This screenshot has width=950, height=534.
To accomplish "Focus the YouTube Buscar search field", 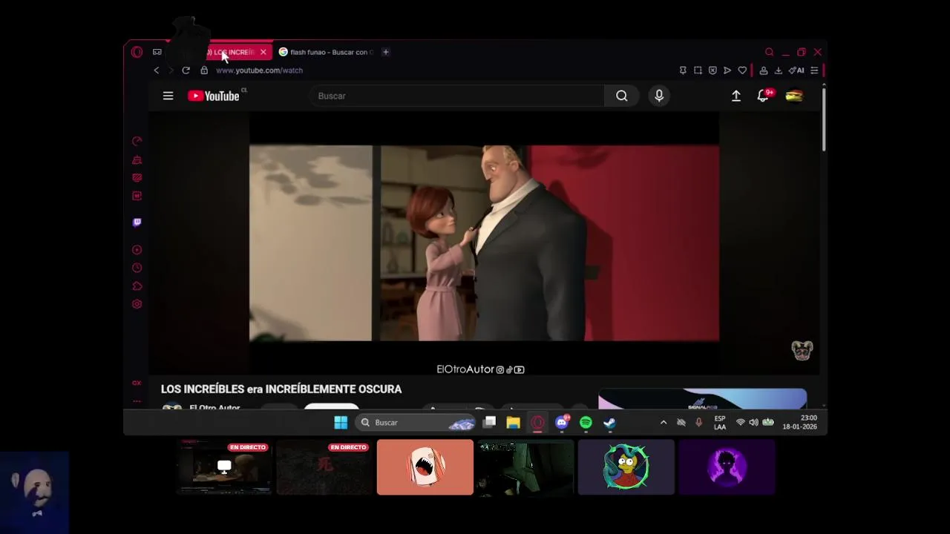I will click(x=457, y=96).
